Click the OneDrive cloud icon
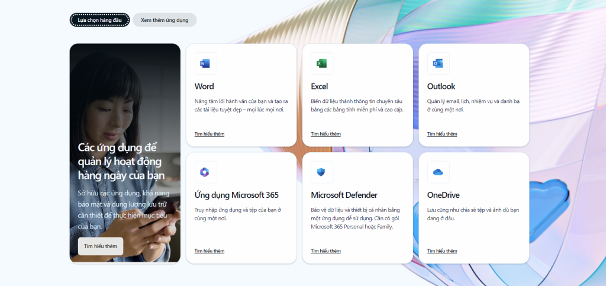Image resolution: width=606 pixels, height=286 pixels. (x=439, y=172)
